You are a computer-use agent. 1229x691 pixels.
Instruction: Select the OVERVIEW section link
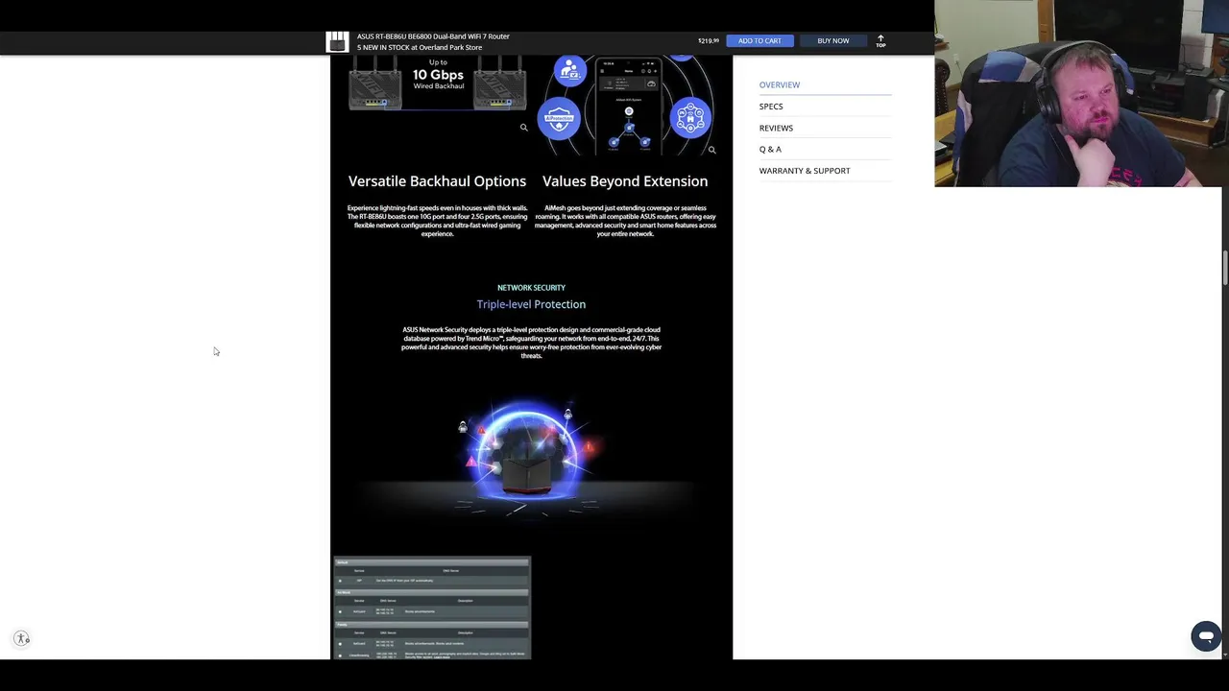click(780, 84)
